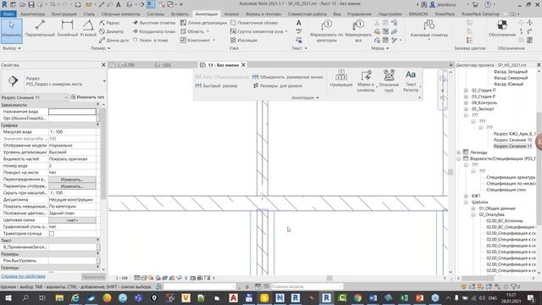This screenshot has width=542, height=305.
Task: Open Текст Регистр tool in floating panel
Action: pos(411,81)
